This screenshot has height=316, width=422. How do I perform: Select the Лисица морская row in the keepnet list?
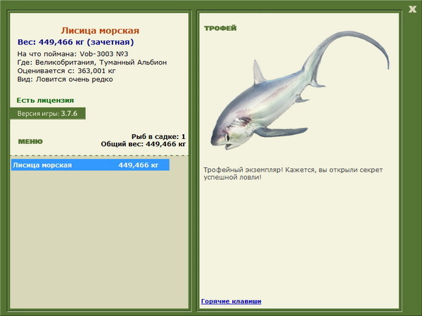coord(90,165)
